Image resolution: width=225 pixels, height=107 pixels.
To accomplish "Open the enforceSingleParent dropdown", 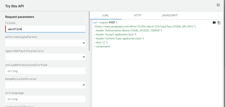I will point(45,43).
